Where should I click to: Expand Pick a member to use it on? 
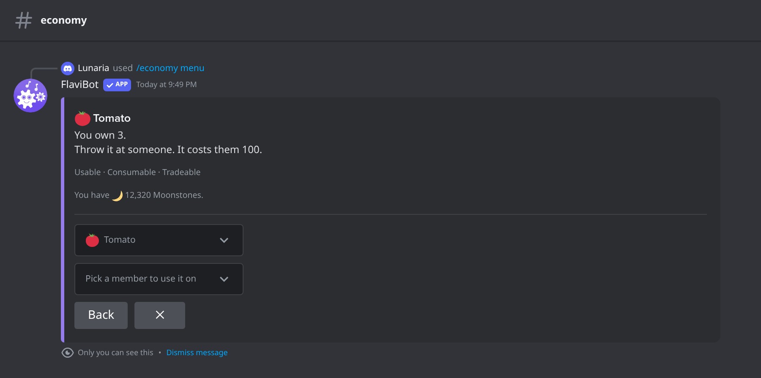pos(159,279)
